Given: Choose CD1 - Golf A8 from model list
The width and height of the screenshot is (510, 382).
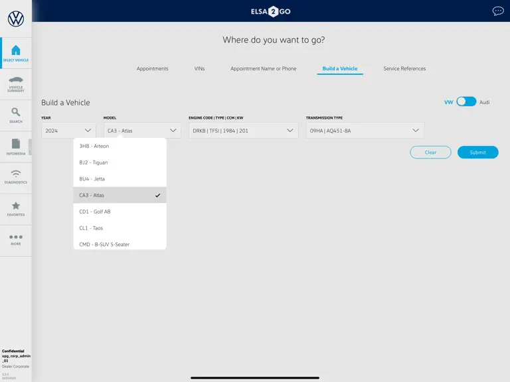Looking at the screenshot, I should pyautogui.click(x=120, y=212).
